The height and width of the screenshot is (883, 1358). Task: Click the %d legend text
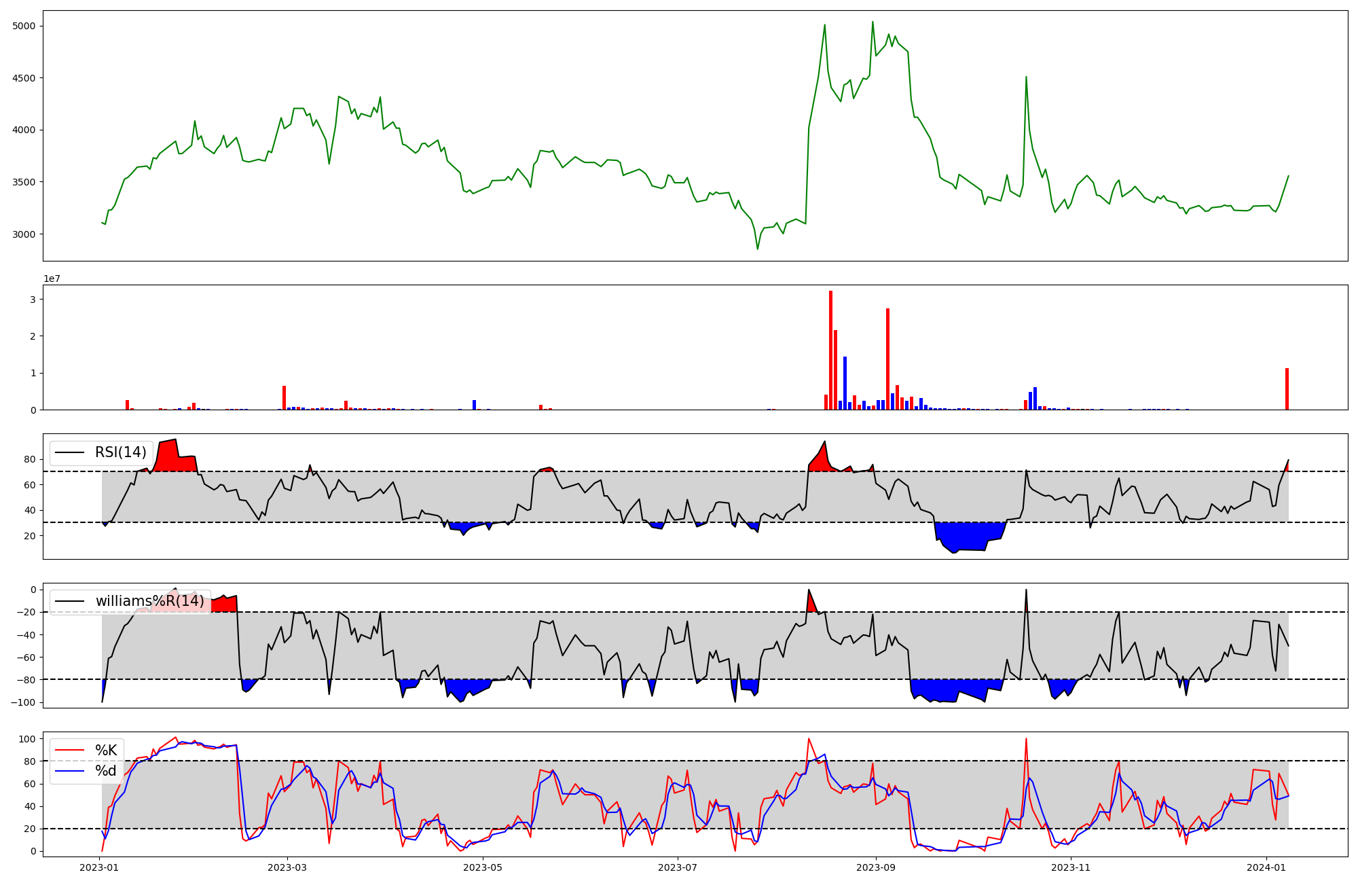(x=106, y=771)
